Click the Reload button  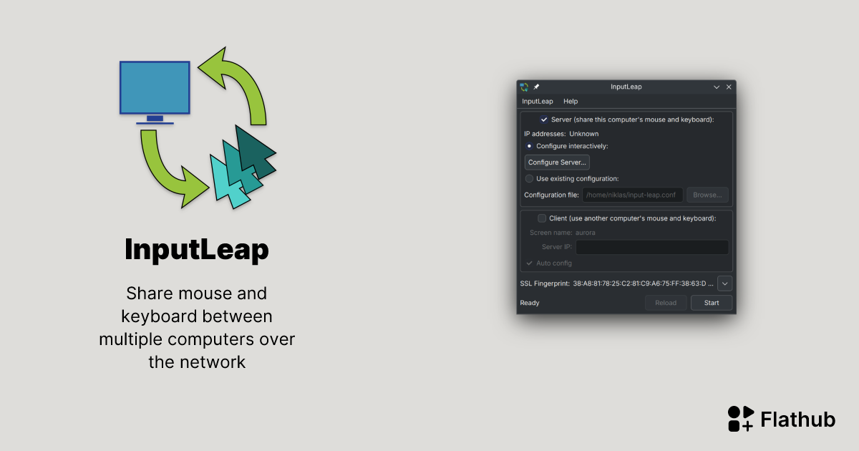pos(666,302)
